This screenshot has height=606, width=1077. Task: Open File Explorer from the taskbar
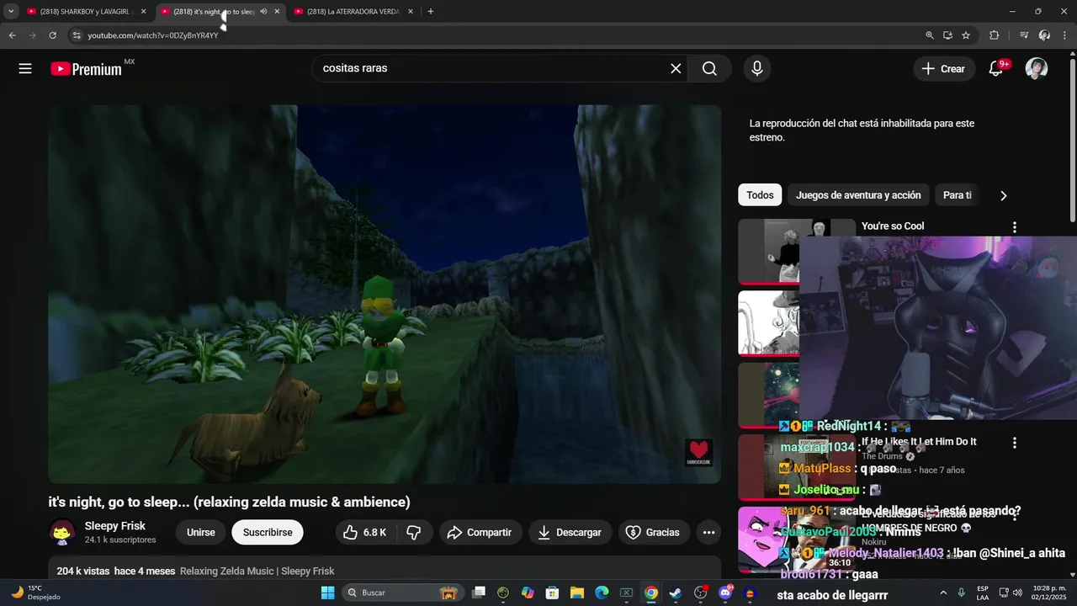(x=577, y=593)
